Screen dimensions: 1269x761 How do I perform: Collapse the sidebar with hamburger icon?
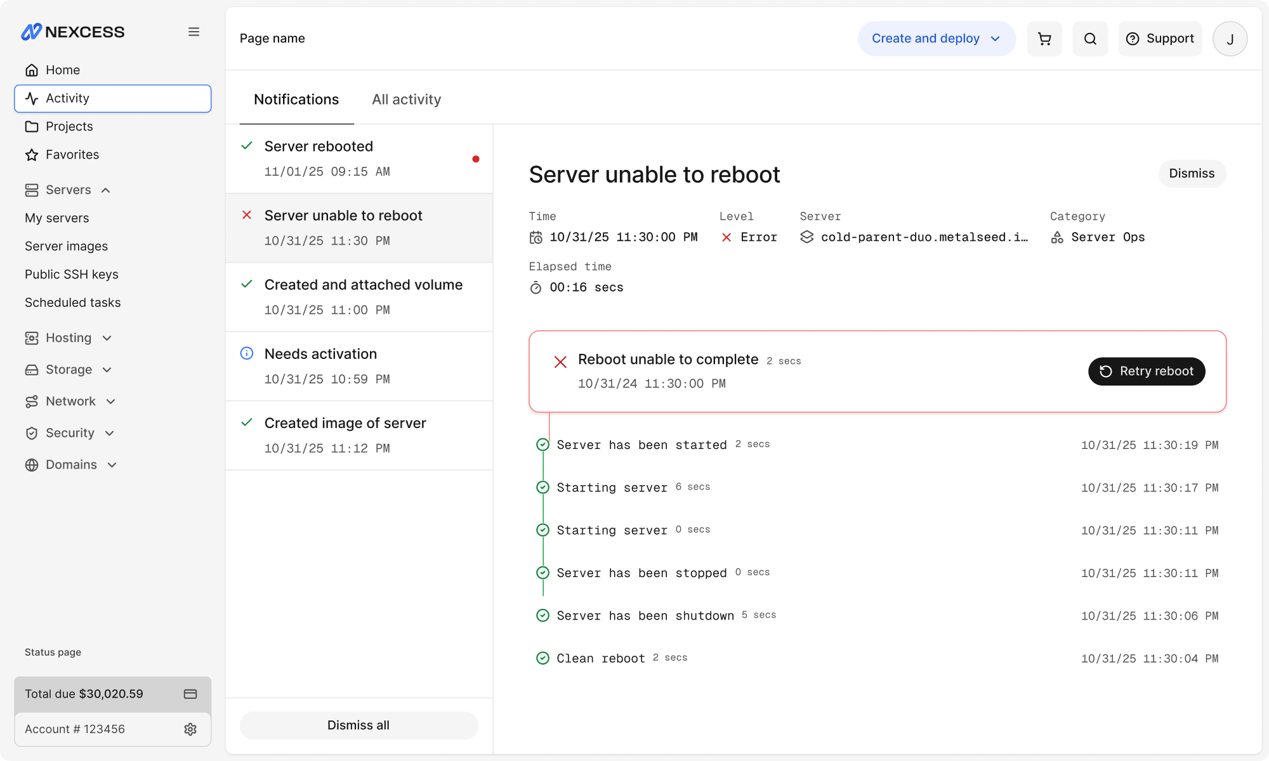[x=194, y=32]
